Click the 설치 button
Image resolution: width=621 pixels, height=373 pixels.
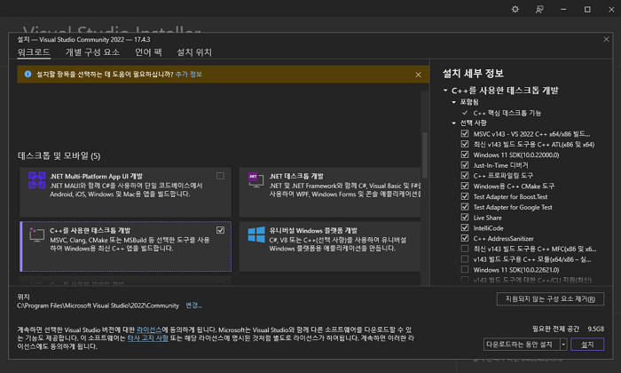coord(587,344)
